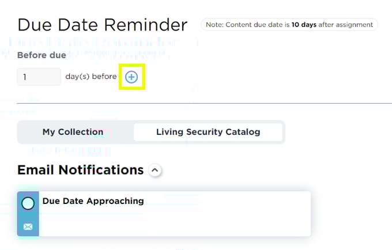
Task: Click the Due Date Reminder heading
Action: (x=102, y=25)
